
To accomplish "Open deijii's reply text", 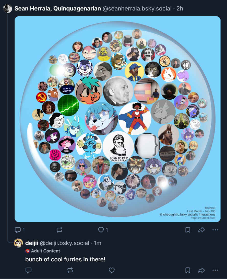I will point(65,259).
